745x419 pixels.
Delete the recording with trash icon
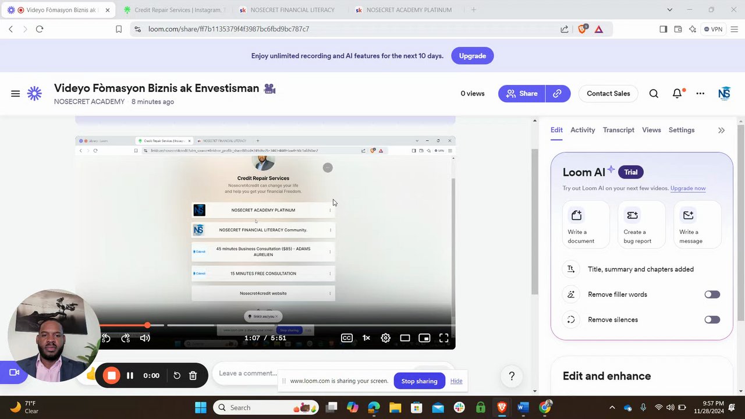(193, 376)
